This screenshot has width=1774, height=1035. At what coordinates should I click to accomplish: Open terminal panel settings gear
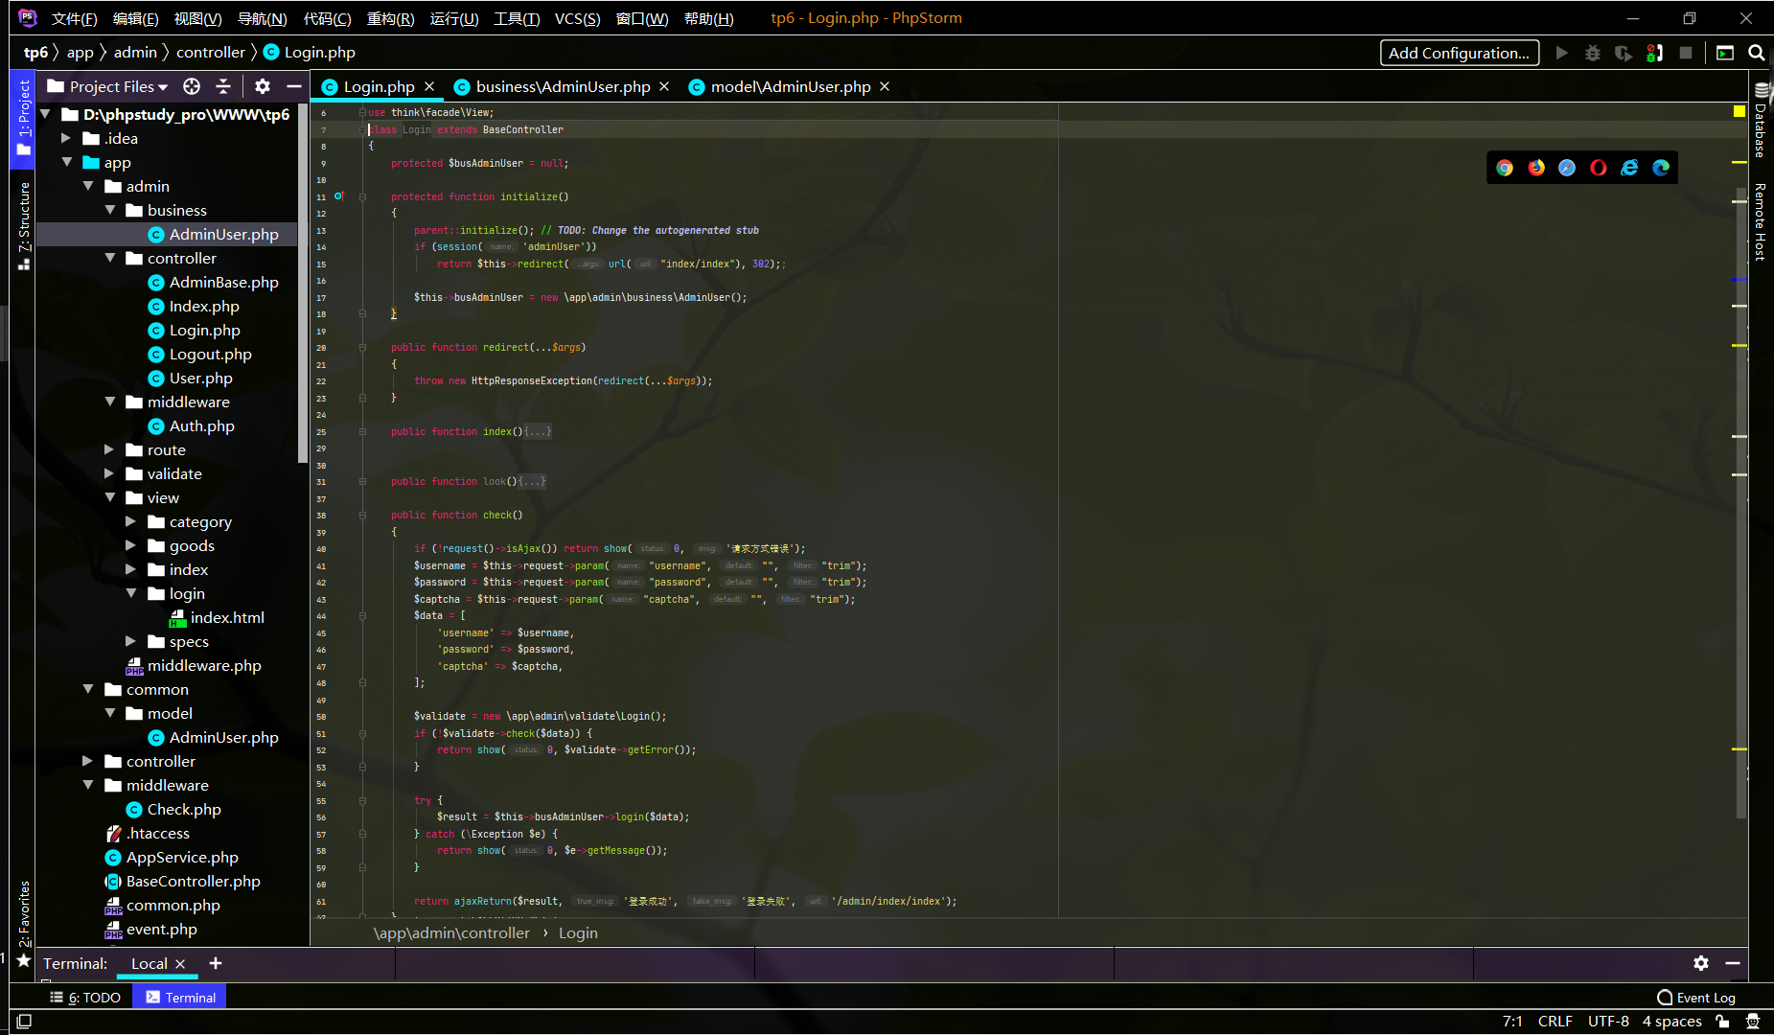pyautogui.click(x=1701, y=963)
